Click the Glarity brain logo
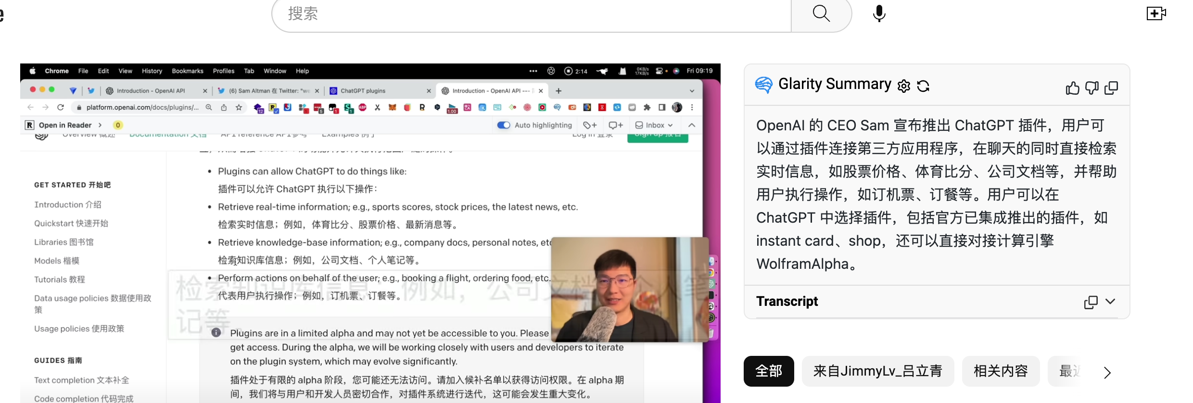 pyautogui.click(x=764, y=85)
